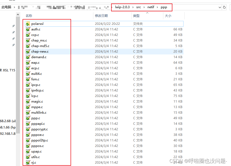Click the ipcp.c file icon
The image size is (231, 166).
pyautogui.click(x=28, y=85)
